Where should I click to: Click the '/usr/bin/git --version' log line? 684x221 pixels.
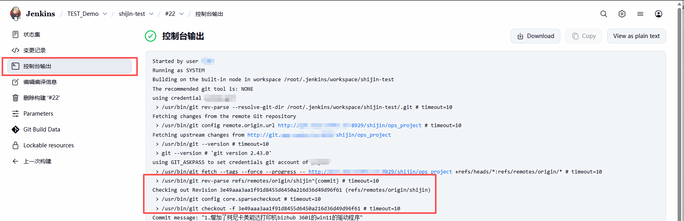click(x=212, y=144)
